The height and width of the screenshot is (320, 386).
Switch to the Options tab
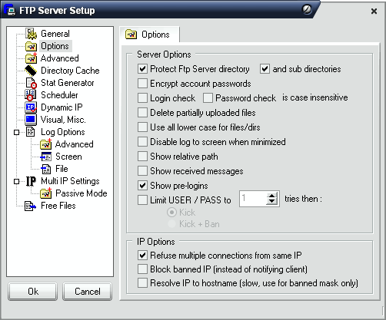[149, 35]
